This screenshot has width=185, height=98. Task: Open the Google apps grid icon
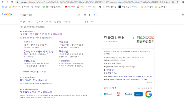coord(183,14)
